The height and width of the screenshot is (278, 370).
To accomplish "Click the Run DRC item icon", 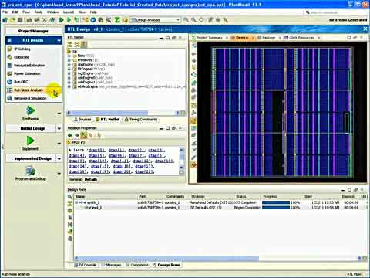I will tap(10, 82).
